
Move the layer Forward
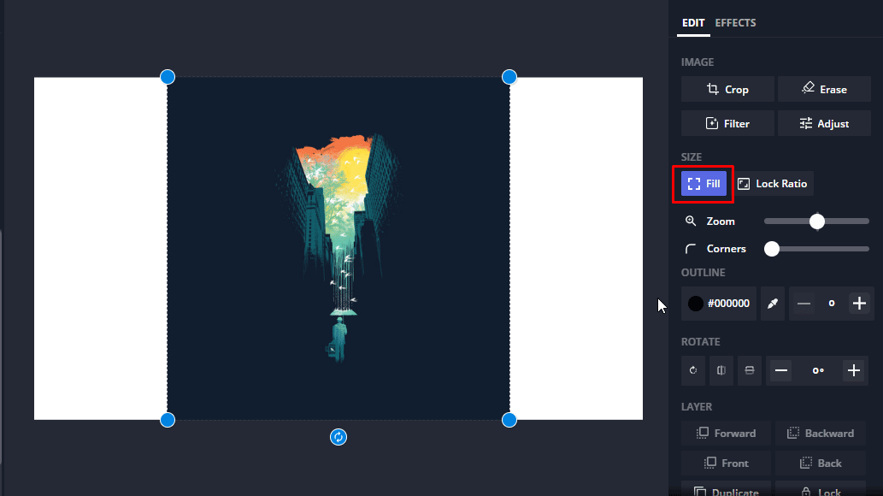(x=726, y=434)
